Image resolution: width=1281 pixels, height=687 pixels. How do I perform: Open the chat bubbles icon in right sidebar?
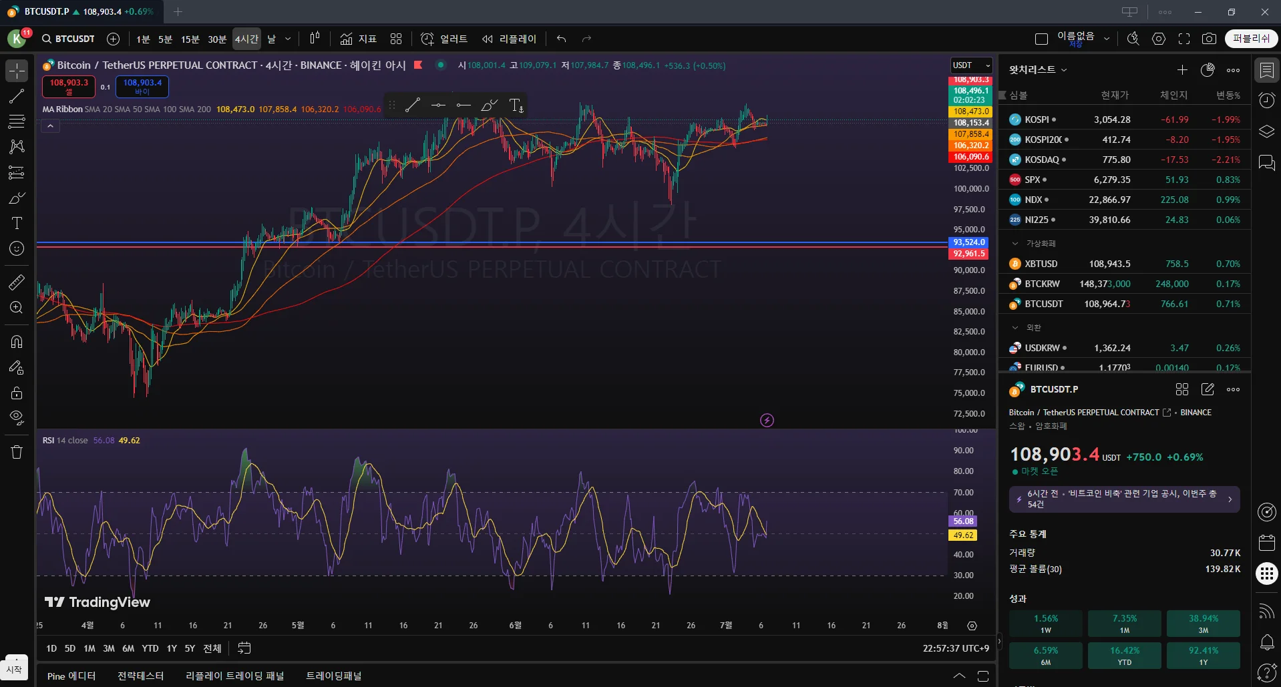1267,162
